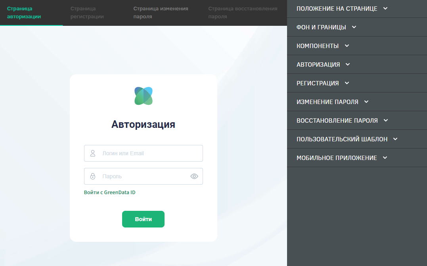Image resolution: width=427 pixels, height=266 pixels.
Task: Click chevron next to Изменение пароля
Action: pos(366,102)
